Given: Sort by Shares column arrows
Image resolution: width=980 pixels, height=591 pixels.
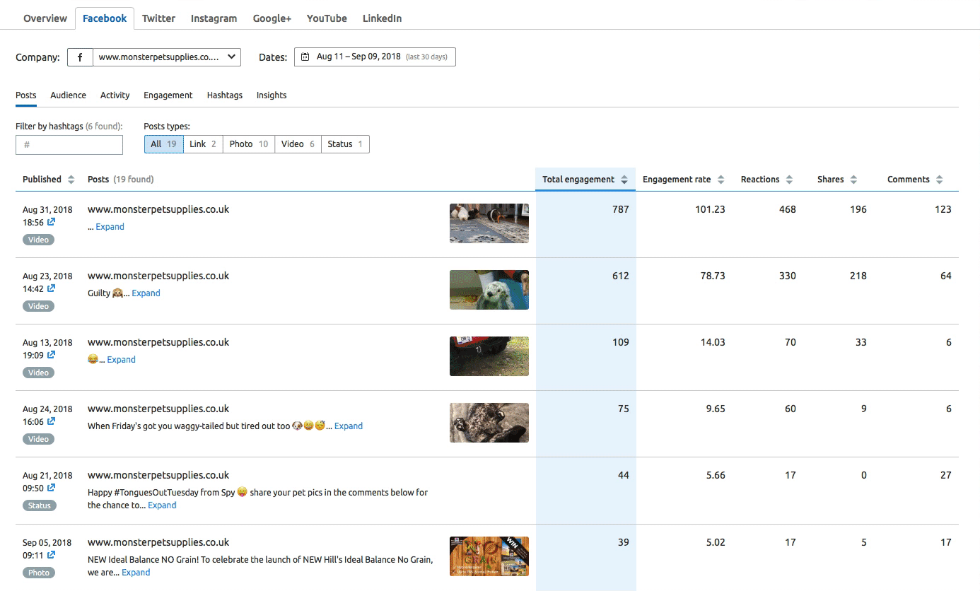Looking at the screenshot, I should [x=853, y=180].
